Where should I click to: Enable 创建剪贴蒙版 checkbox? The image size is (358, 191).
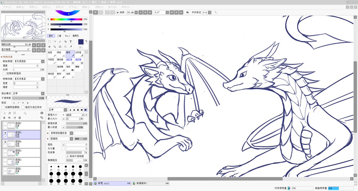point(3,107)
